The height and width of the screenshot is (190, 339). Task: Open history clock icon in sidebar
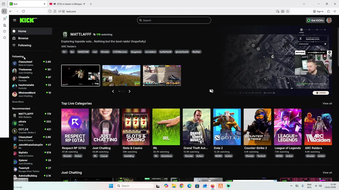(5, 31)
